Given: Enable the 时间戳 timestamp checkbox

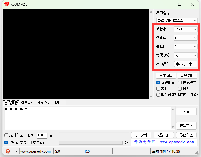Looking at the screenshot, I should coord(158,95).
